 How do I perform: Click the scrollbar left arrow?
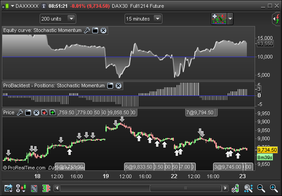pos(57,188)
